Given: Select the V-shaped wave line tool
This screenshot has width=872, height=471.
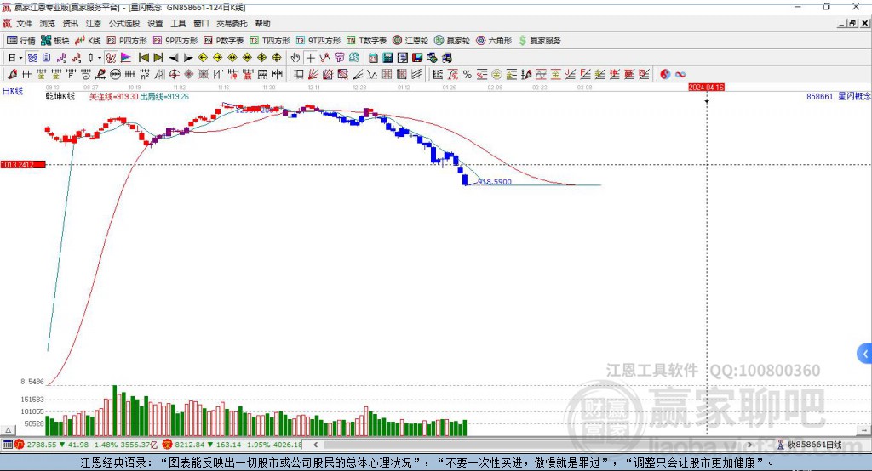Looking at the screenshot, I should click(372, 74).
